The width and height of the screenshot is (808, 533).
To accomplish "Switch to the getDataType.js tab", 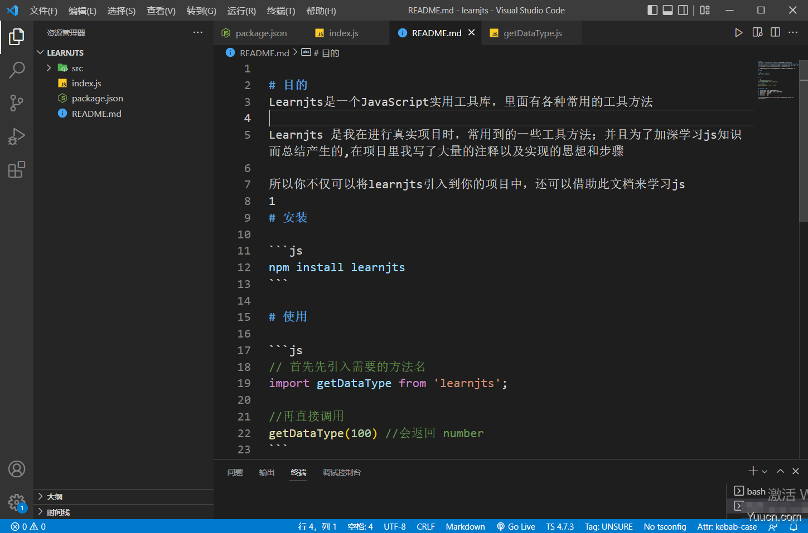I will coord(532,33).
